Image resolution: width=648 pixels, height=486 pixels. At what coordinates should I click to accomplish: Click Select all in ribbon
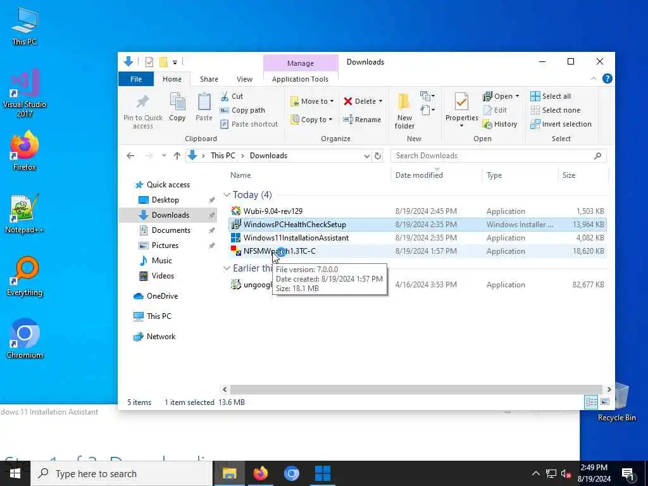click(x=551, y=96)
